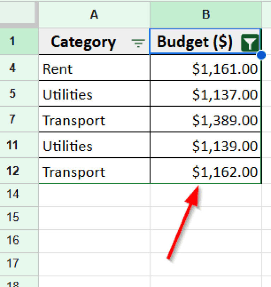
Task: Select column A by clicking its header
Action: click(x=94, y=15)
